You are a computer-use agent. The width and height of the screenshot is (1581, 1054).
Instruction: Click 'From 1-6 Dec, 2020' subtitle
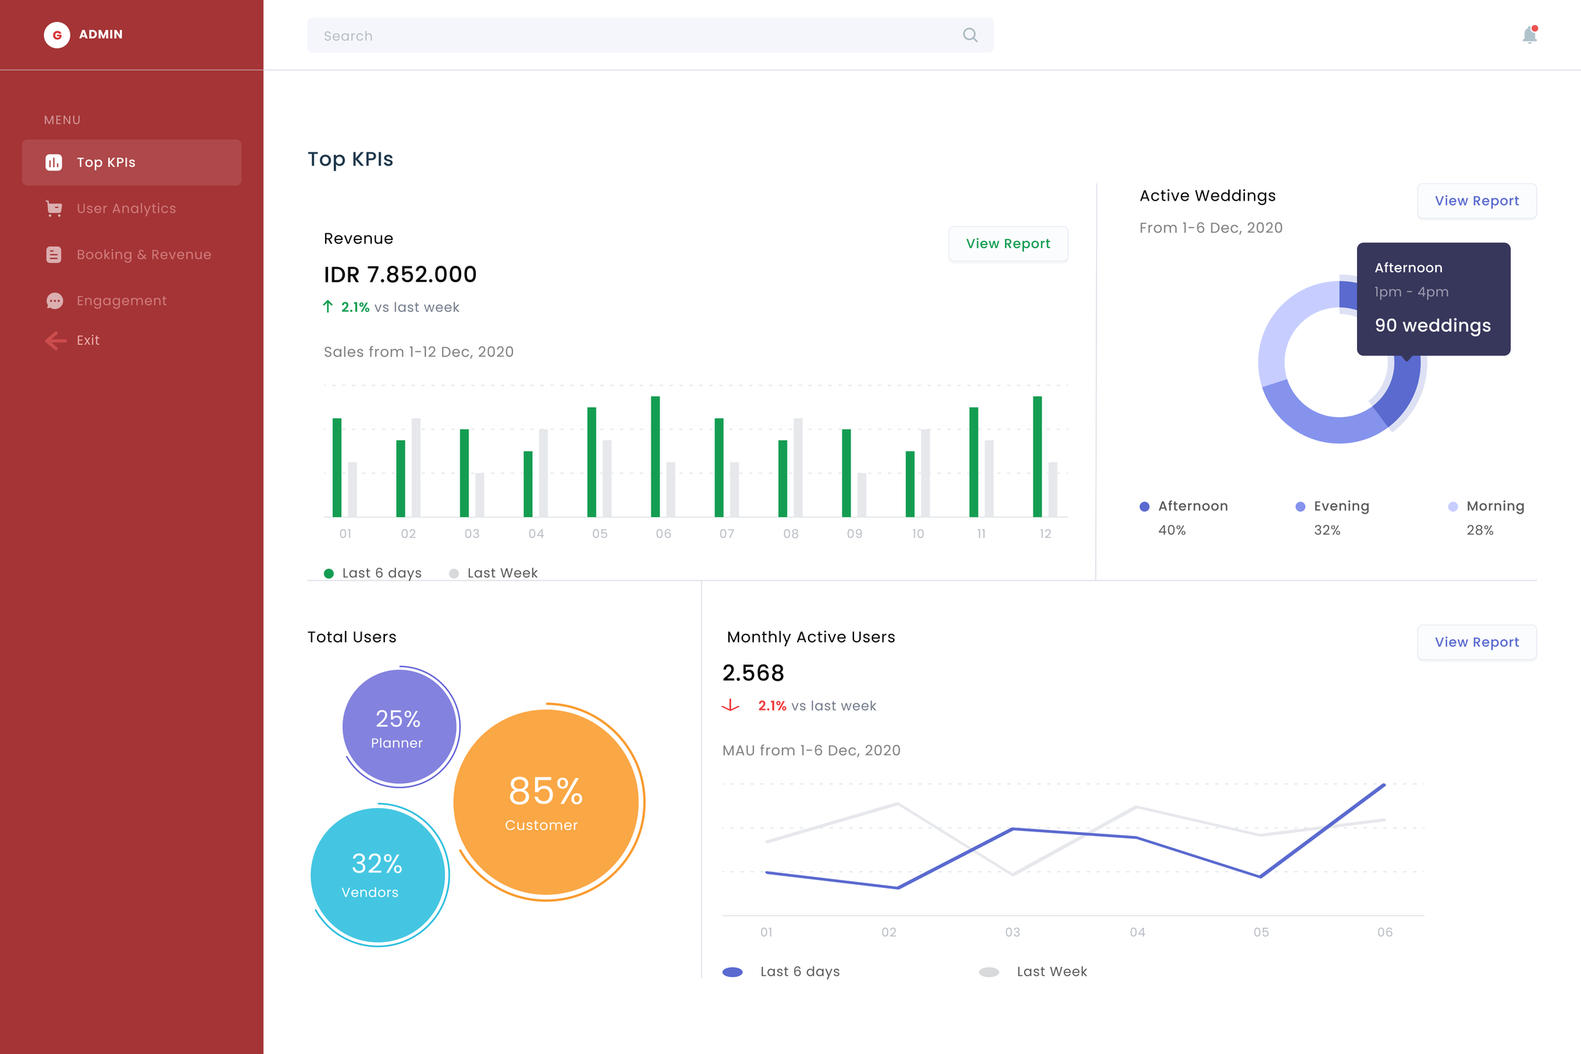(x=1211, y=228)
